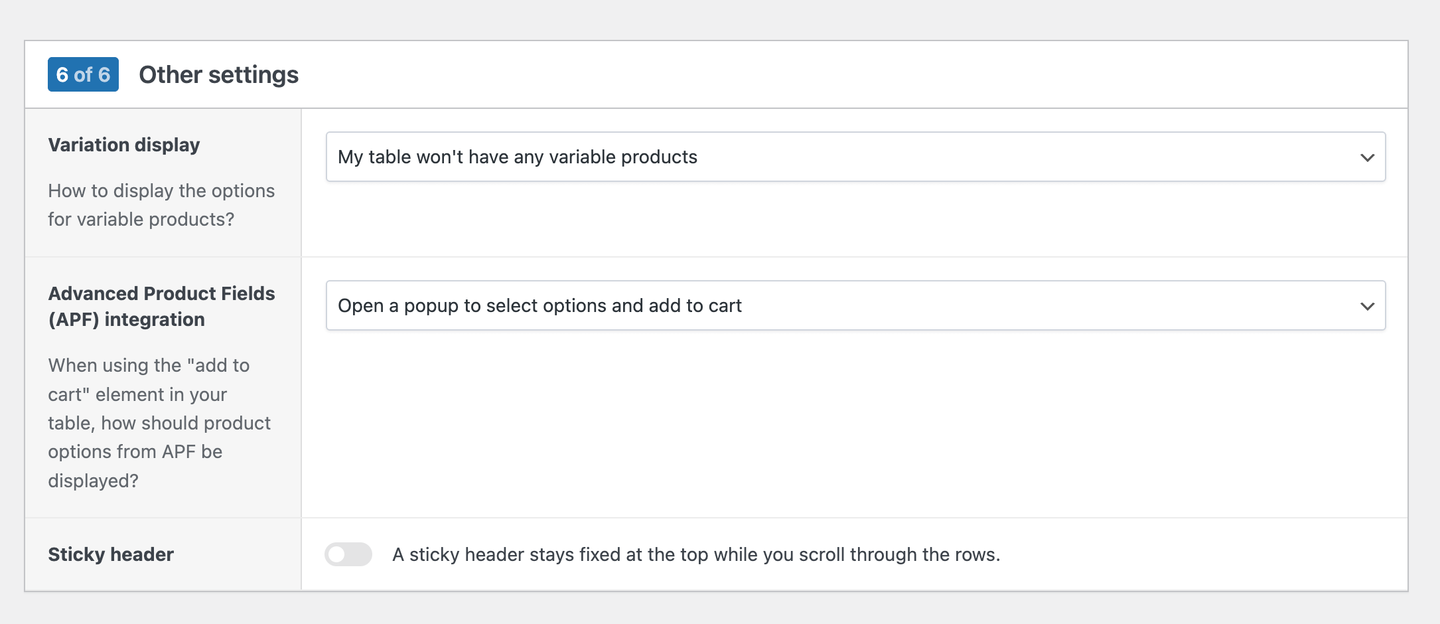The image size is (1440, 624).
Task: Click the "Sticky header" field label
Action: pos(111,554)
